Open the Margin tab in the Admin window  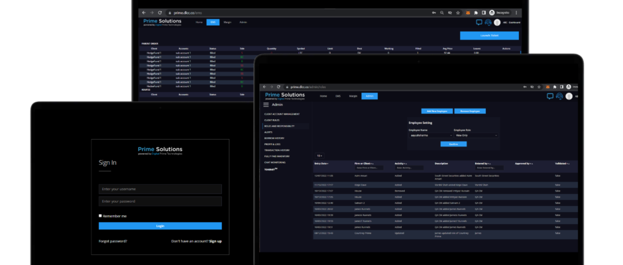[x=353, y=96]
